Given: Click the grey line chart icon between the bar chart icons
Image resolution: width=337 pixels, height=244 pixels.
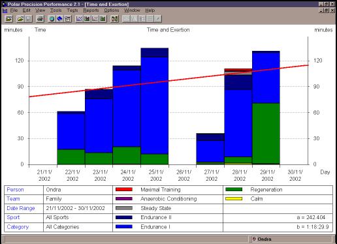Looking at the screenshot, I should 95,19.
